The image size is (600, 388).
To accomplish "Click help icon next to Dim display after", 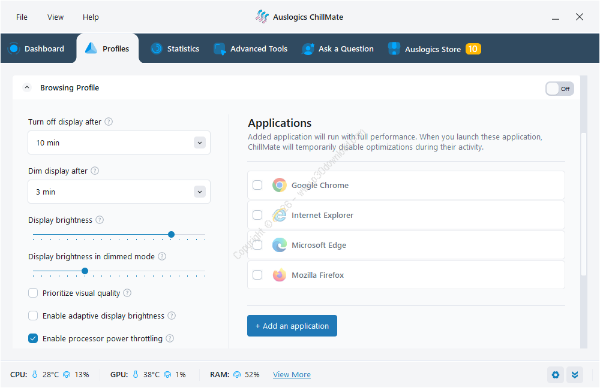I will coord(95,171).
